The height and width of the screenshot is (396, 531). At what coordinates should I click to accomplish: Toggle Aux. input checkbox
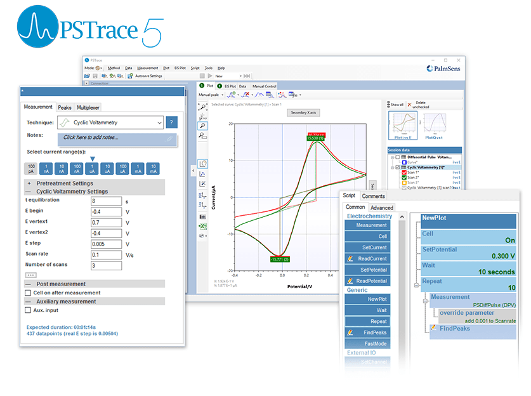(28, 310)
